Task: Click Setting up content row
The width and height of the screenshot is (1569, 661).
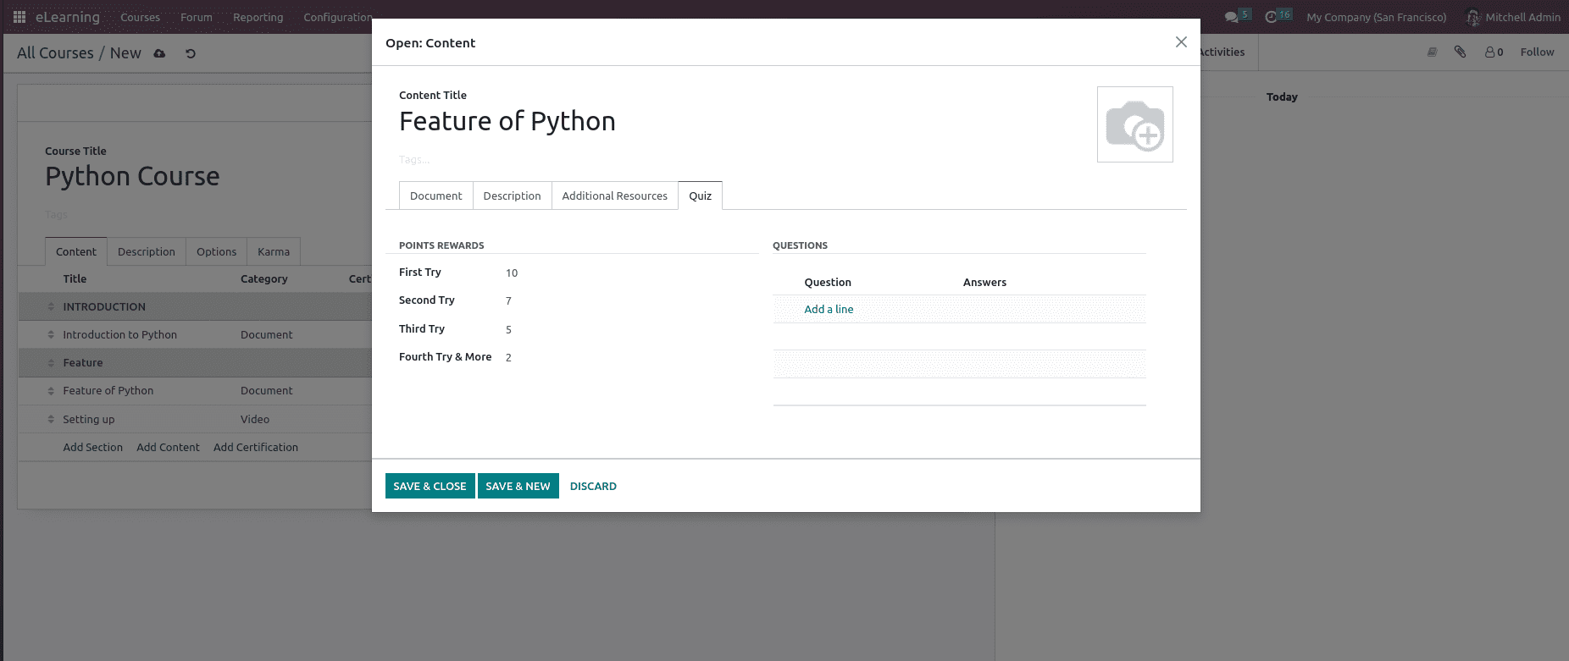Action: point(195,420)
